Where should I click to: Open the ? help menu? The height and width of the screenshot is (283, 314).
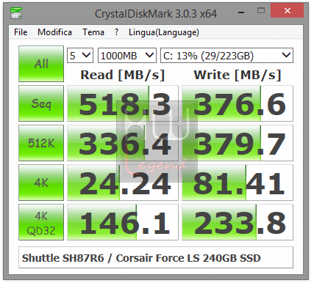point(116,32)
